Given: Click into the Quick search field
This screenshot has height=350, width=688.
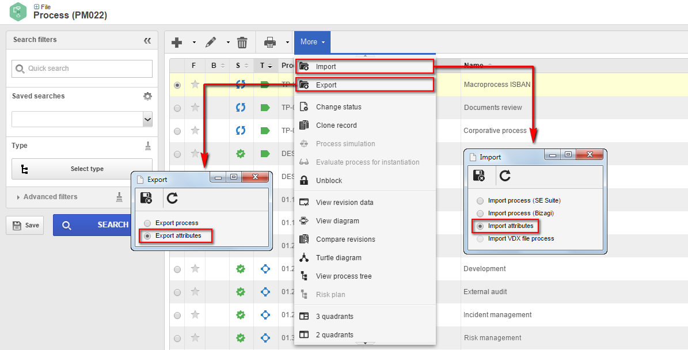Looking at the screenshot, I should pos(82,69).
